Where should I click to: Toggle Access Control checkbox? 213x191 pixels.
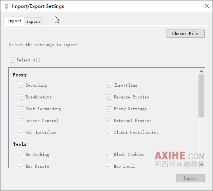pyautogui.click(x=21, y=121)
